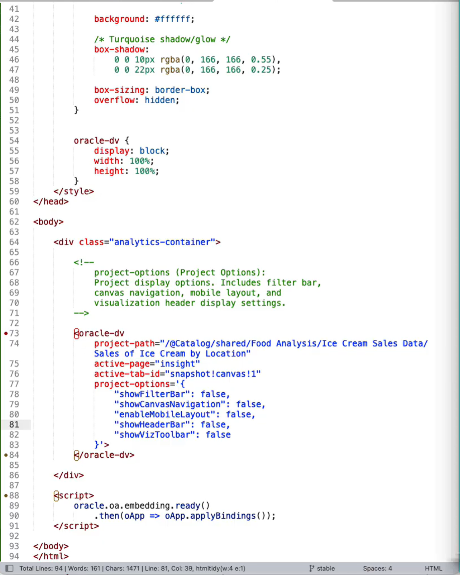Click the 'width' property on line 56

[107, 161]
